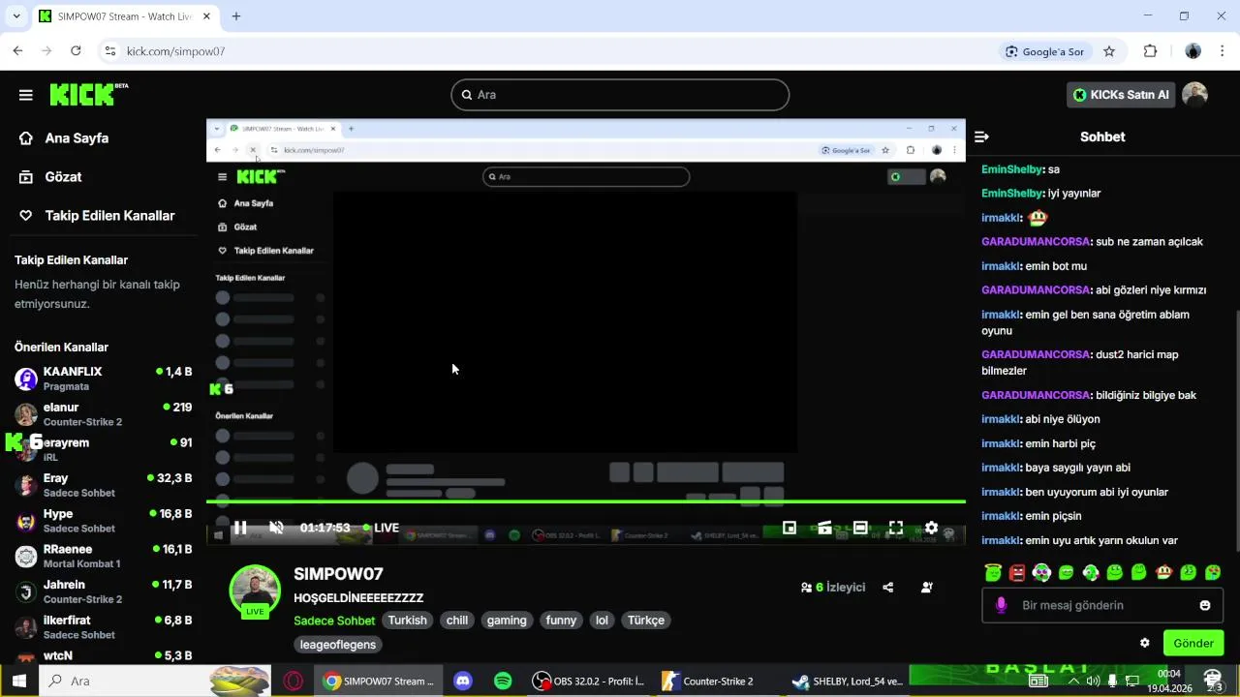Select the gaming tag
The width and height of the screenshot is (1240, 697).
pyautogui.click(x=507, y=621)
